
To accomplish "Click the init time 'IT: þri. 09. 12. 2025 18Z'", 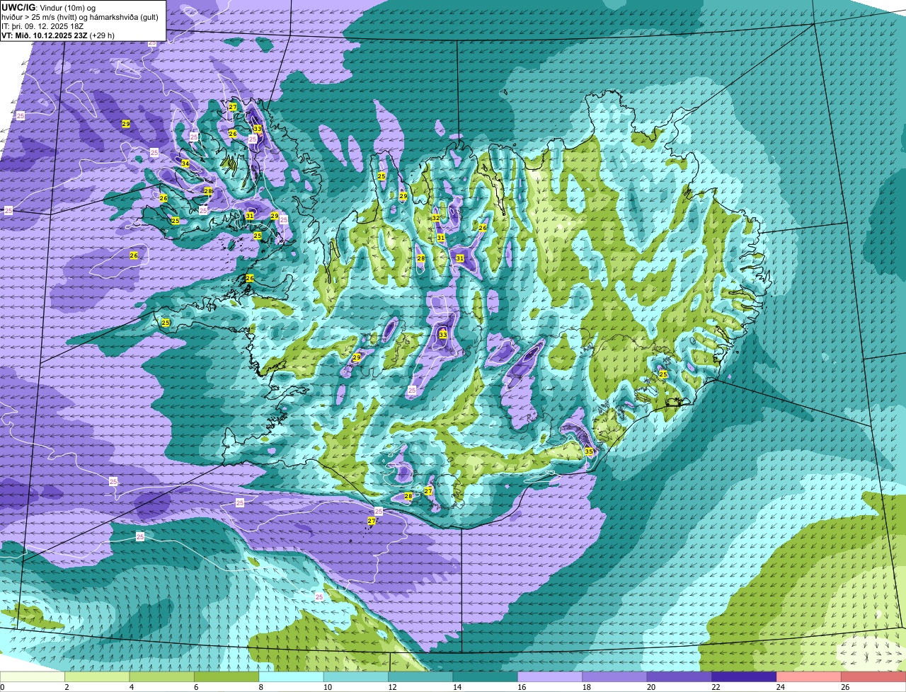I will click(43, 26).
